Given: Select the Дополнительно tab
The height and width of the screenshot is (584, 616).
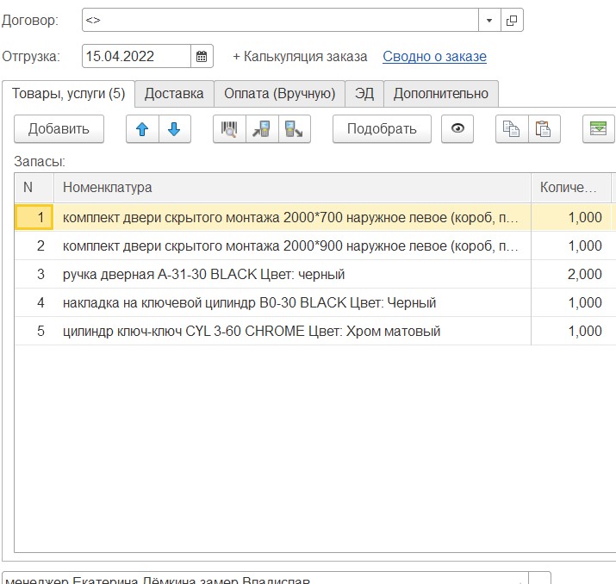Looking at the screenshot, I should pyautogui.click(x=440, y=94).
